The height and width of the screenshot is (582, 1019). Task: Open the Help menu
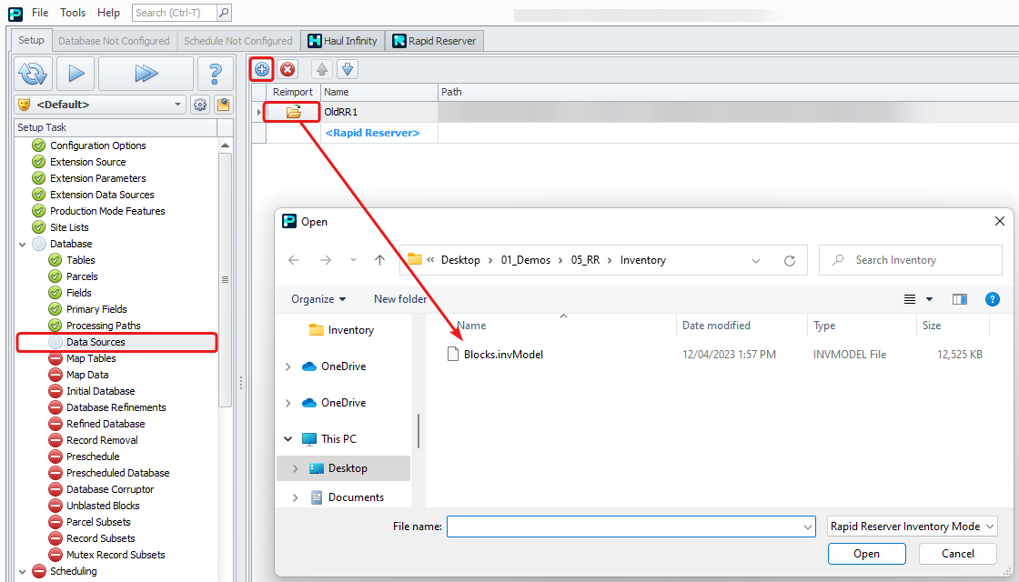point(108,13)
